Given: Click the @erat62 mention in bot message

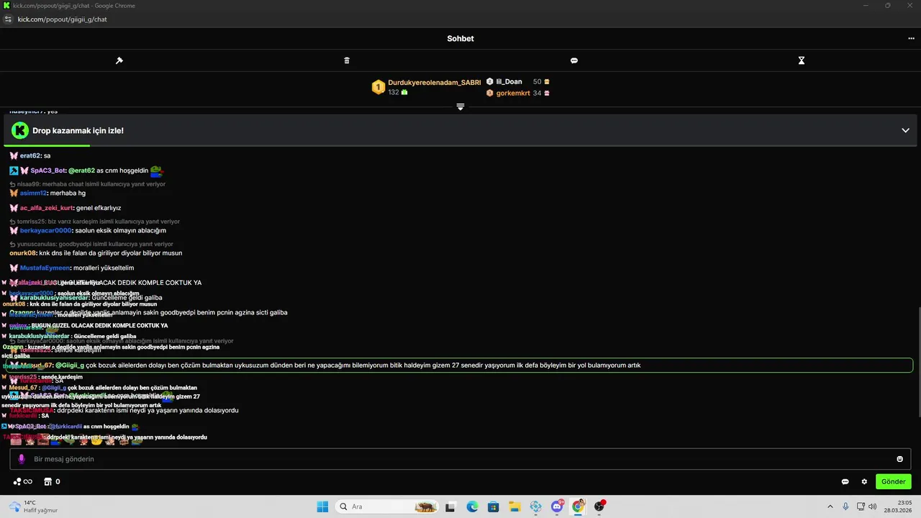Looking at the screenshot, I should [81, 171].
